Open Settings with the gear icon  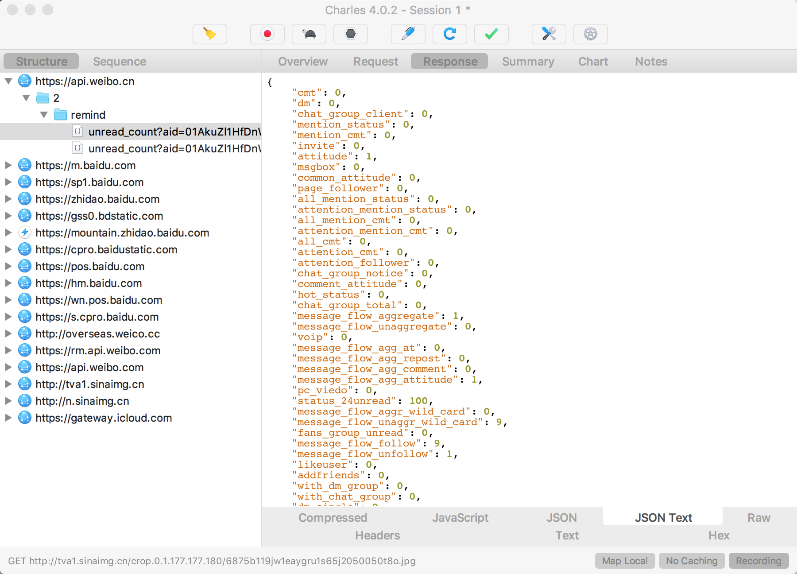click(591, 34)
